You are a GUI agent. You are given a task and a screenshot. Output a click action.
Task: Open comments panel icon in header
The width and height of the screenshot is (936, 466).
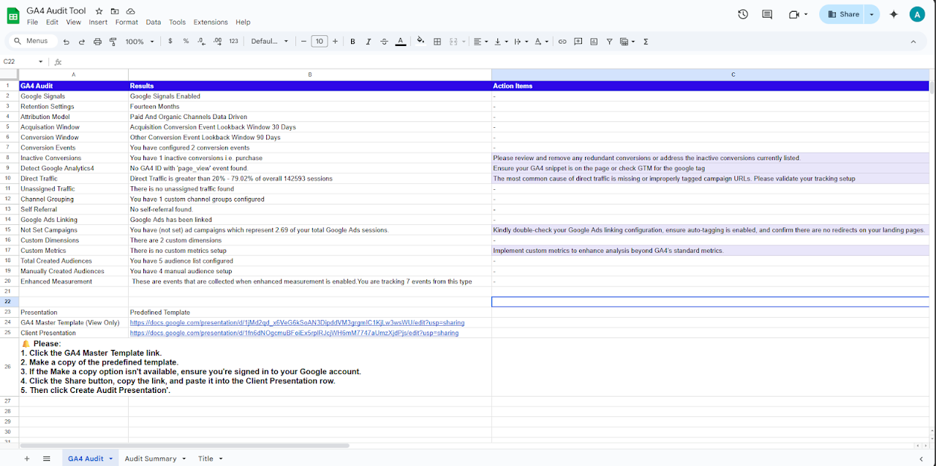pyautogui.click(x=767, y=14)
